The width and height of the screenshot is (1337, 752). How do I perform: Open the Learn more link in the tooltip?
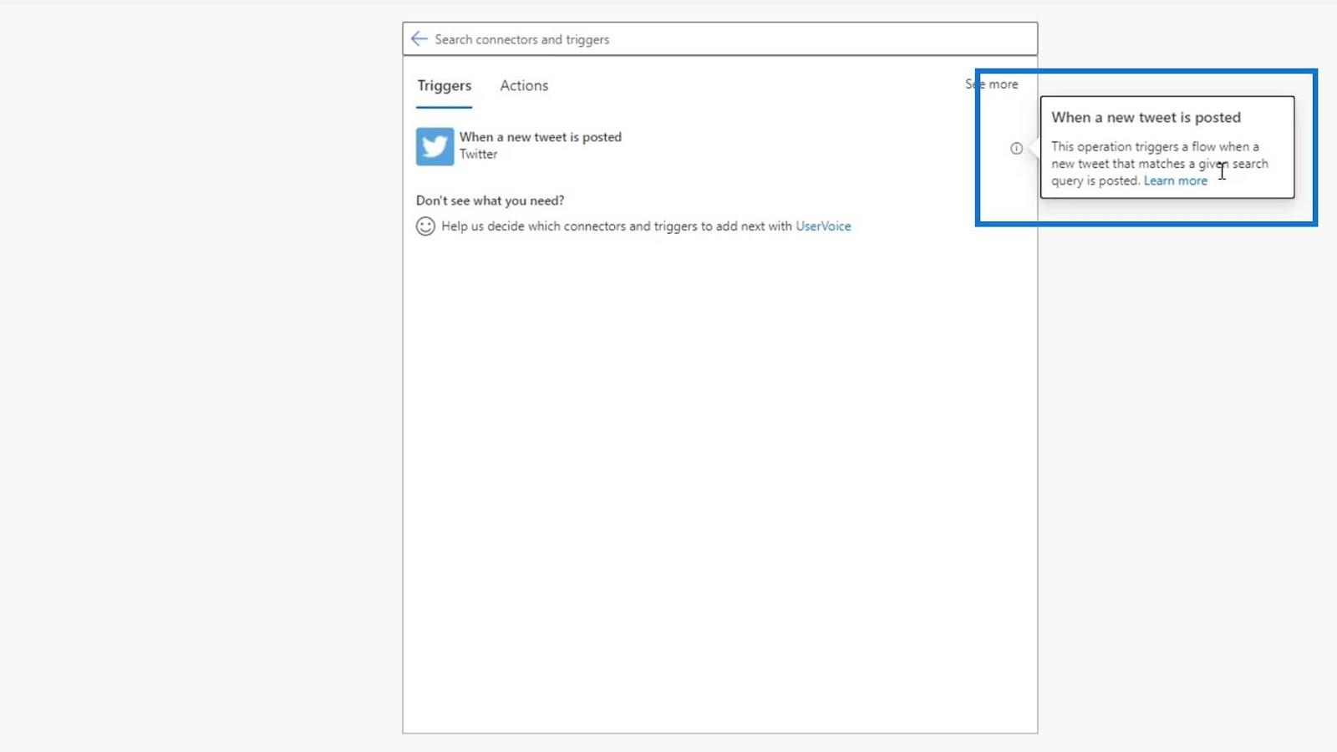click(1176, 180)
